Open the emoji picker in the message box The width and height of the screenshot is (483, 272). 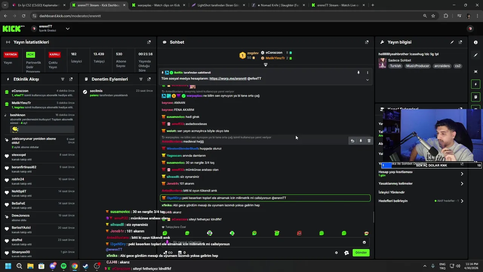(364, 243)
